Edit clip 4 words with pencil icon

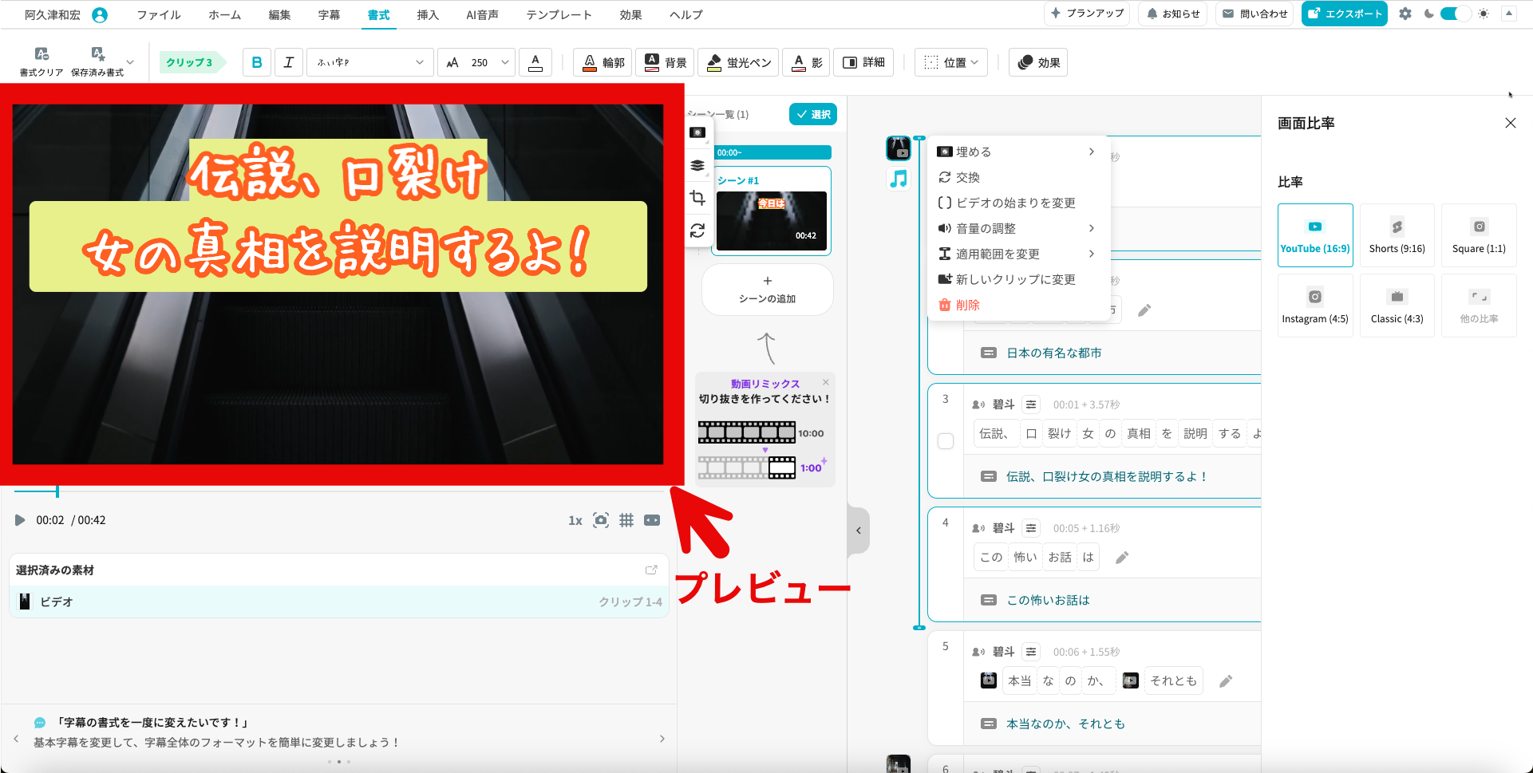coord(1122,558)
